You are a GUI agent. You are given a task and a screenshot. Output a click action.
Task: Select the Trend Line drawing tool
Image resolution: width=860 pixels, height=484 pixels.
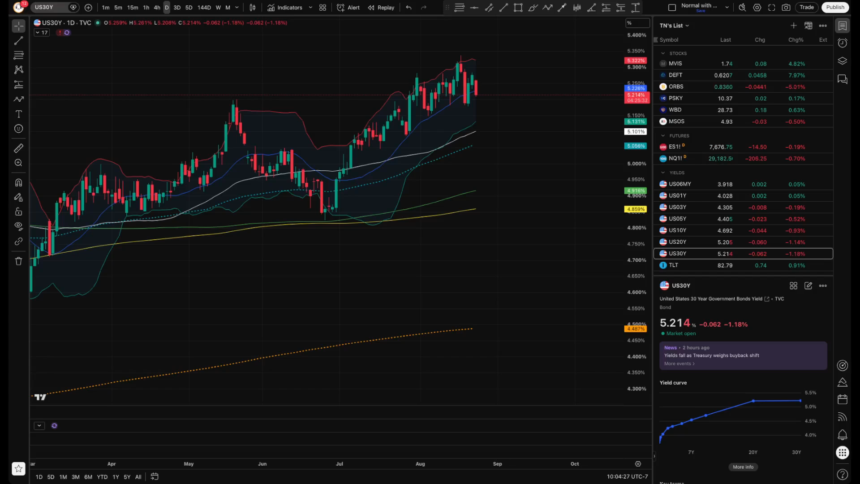click(18, 41)
